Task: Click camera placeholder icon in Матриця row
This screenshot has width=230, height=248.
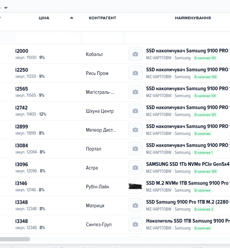Action: (135, 205)
